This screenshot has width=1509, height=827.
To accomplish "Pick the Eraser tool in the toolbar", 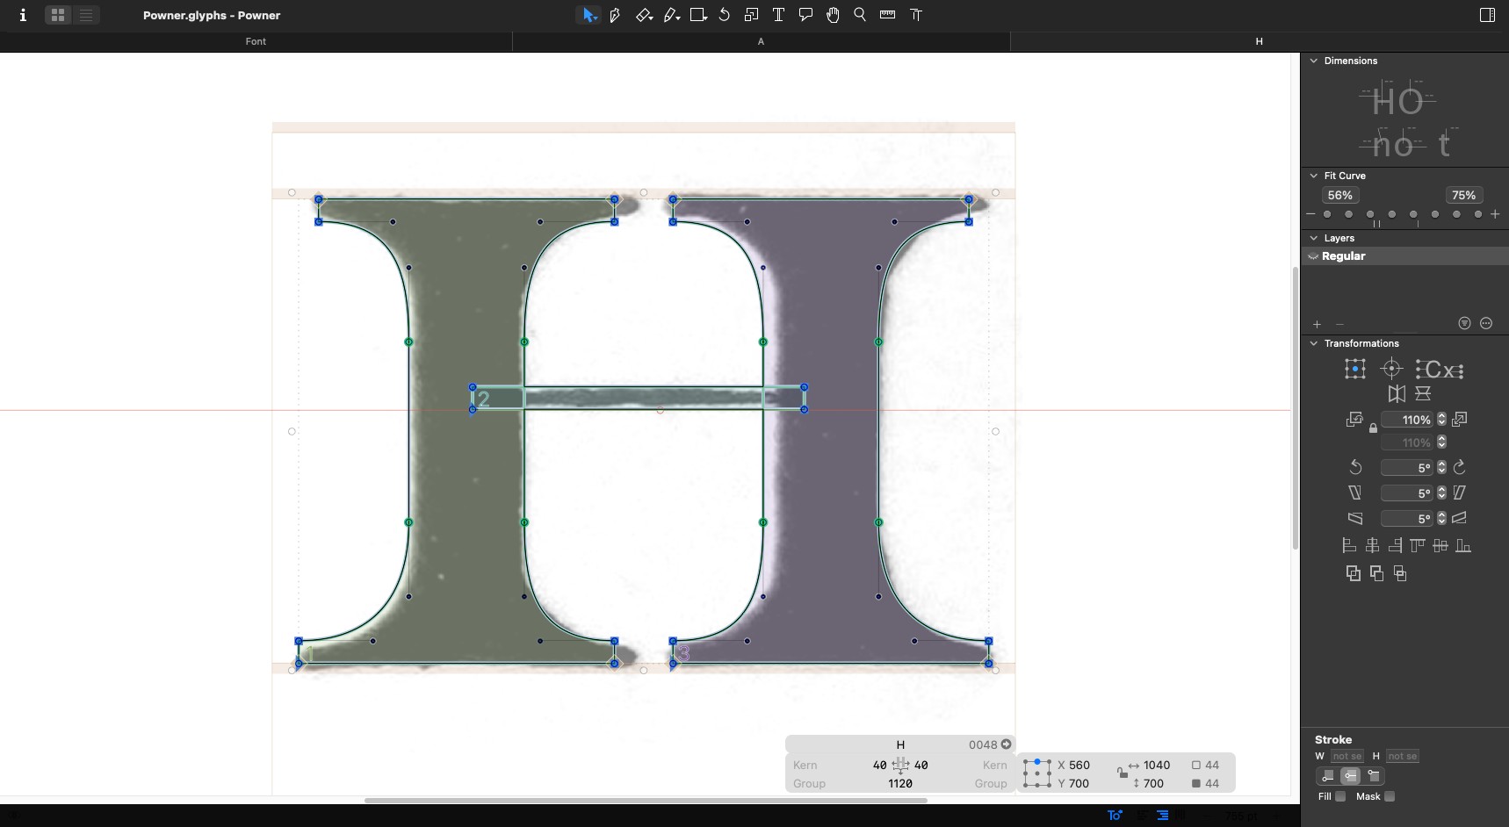I will [644, 15].
